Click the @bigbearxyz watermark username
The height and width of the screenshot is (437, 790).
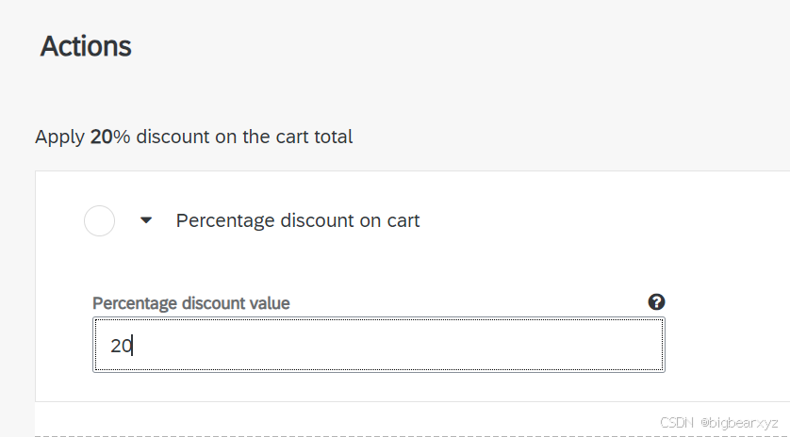click(739, 423)
